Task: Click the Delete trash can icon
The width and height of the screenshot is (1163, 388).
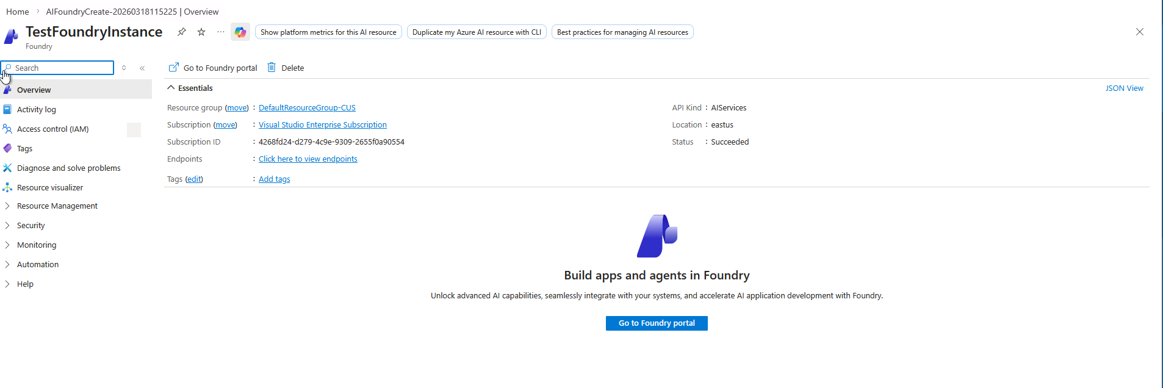Action: [x=272, y=67]
